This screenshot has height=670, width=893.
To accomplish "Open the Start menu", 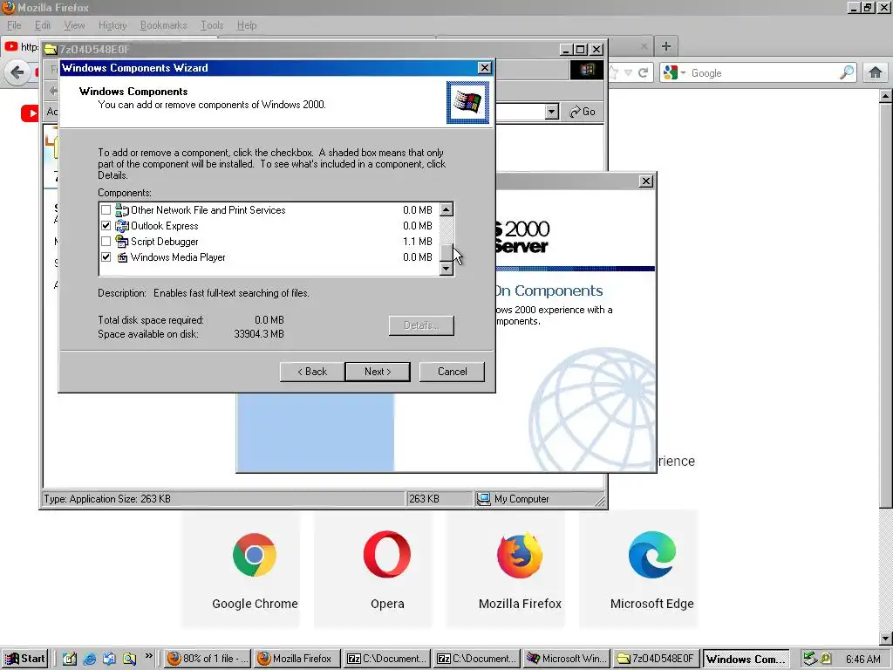I will tap(25, 659).
